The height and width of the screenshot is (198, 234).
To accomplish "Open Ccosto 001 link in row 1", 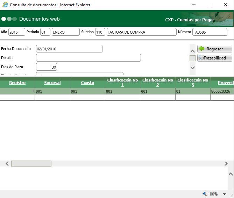I will [74, 91].
